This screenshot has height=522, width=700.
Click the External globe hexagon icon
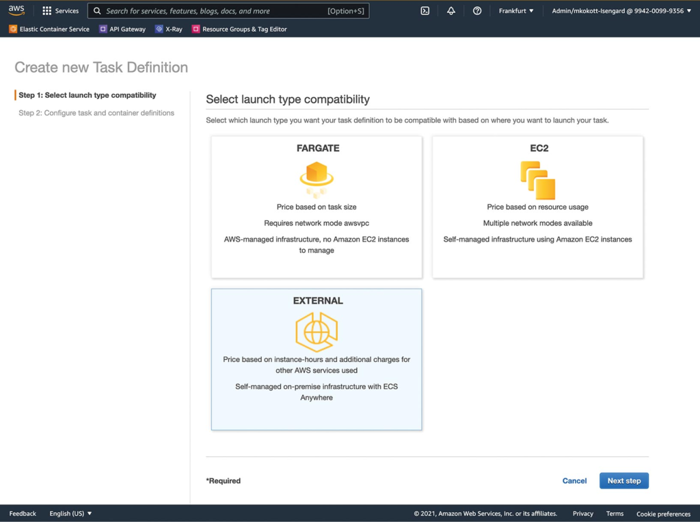tap(317, 332)
